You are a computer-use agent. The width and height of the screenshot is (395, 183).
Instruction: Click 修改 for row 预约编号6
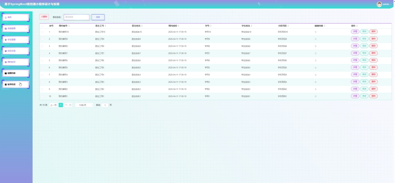click(x=364, y=60)
